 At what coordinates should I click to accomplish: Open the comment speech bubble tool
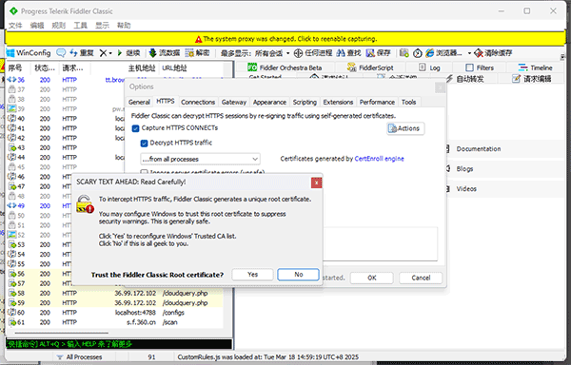pyautogui.click(x=61, y=53)
